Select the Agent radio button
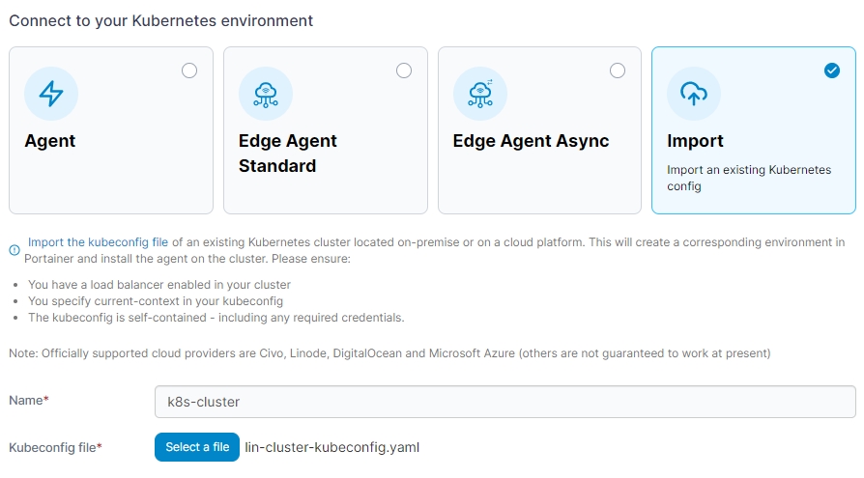Screen dimensions: 864x478 pyautogui.click(x=189, y=70)
